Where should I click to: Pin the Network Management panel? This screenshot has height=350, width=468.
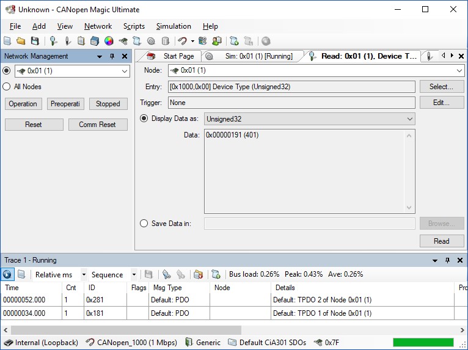tap(112, 56)
